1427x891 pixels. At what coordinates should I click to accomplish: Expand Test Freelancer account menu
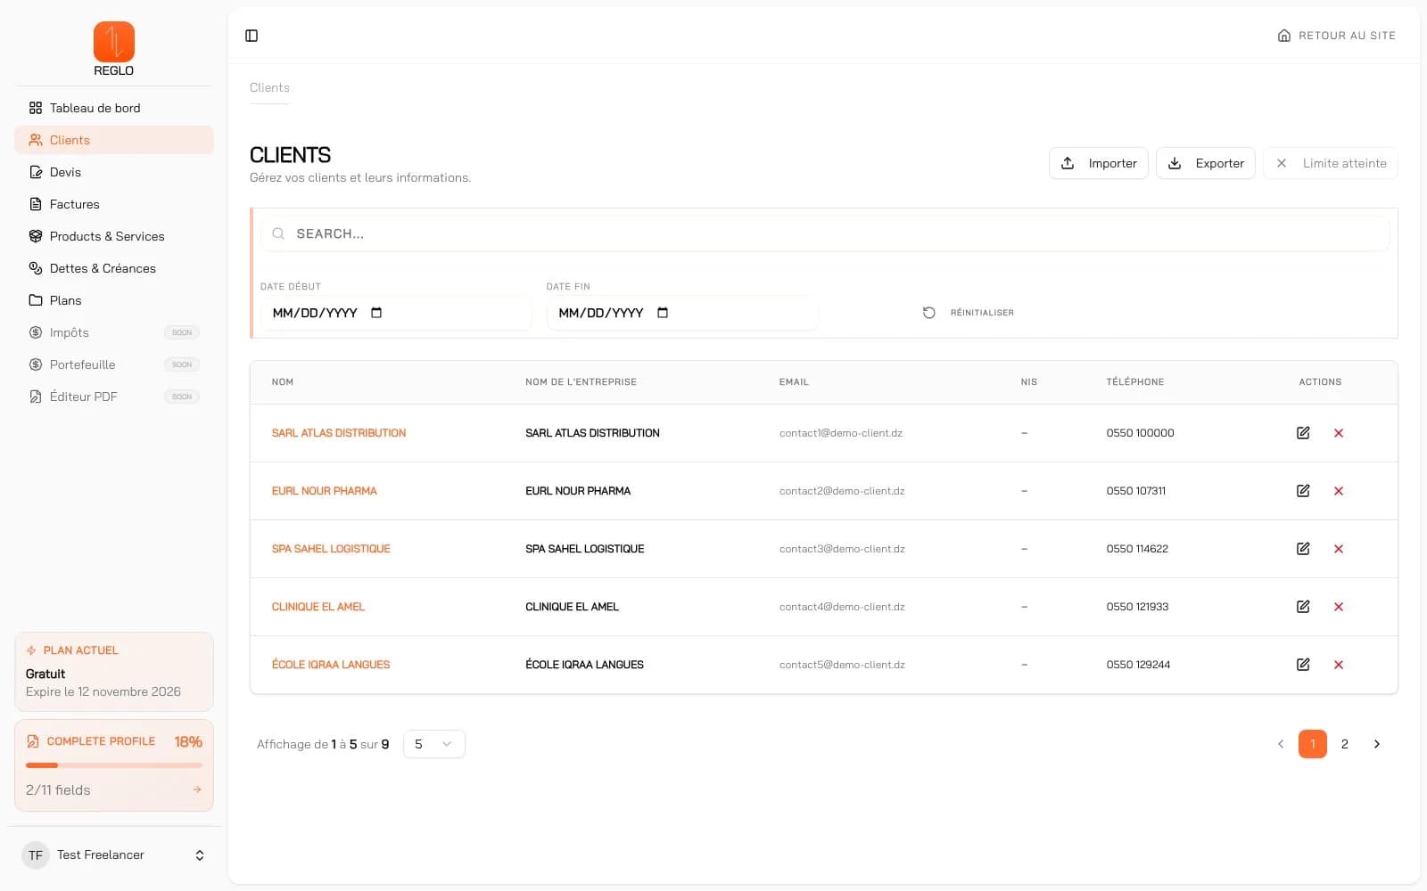pyautogui.click(x=114, y=855)
